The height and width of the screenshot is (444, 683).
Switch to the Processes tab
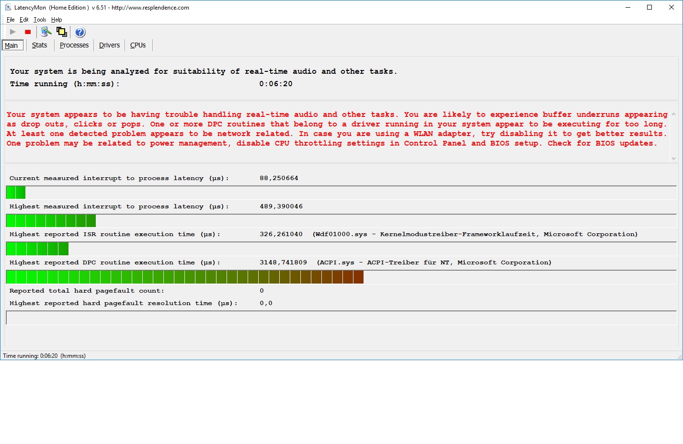click(74, 45)
